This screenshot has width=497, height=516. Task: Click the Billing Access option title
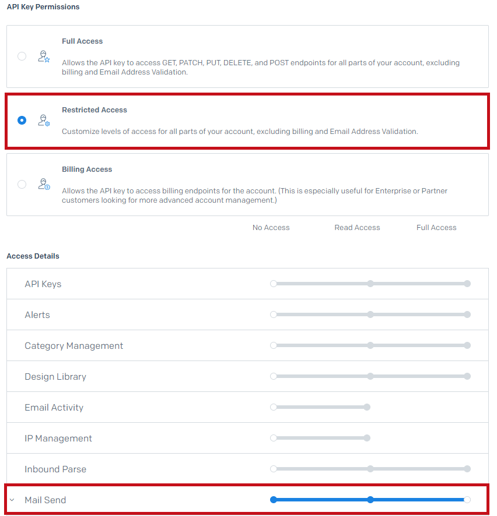(87, 169)
